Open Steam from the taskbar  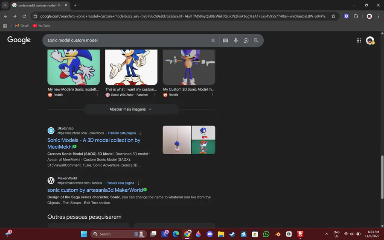tap(232, 234)
